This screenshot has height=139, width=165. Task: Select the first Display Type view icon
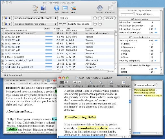pyautogui.click(x=62, y=82)
